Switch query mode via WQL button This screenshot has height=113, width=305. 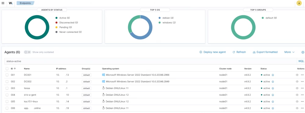(301, 61)
